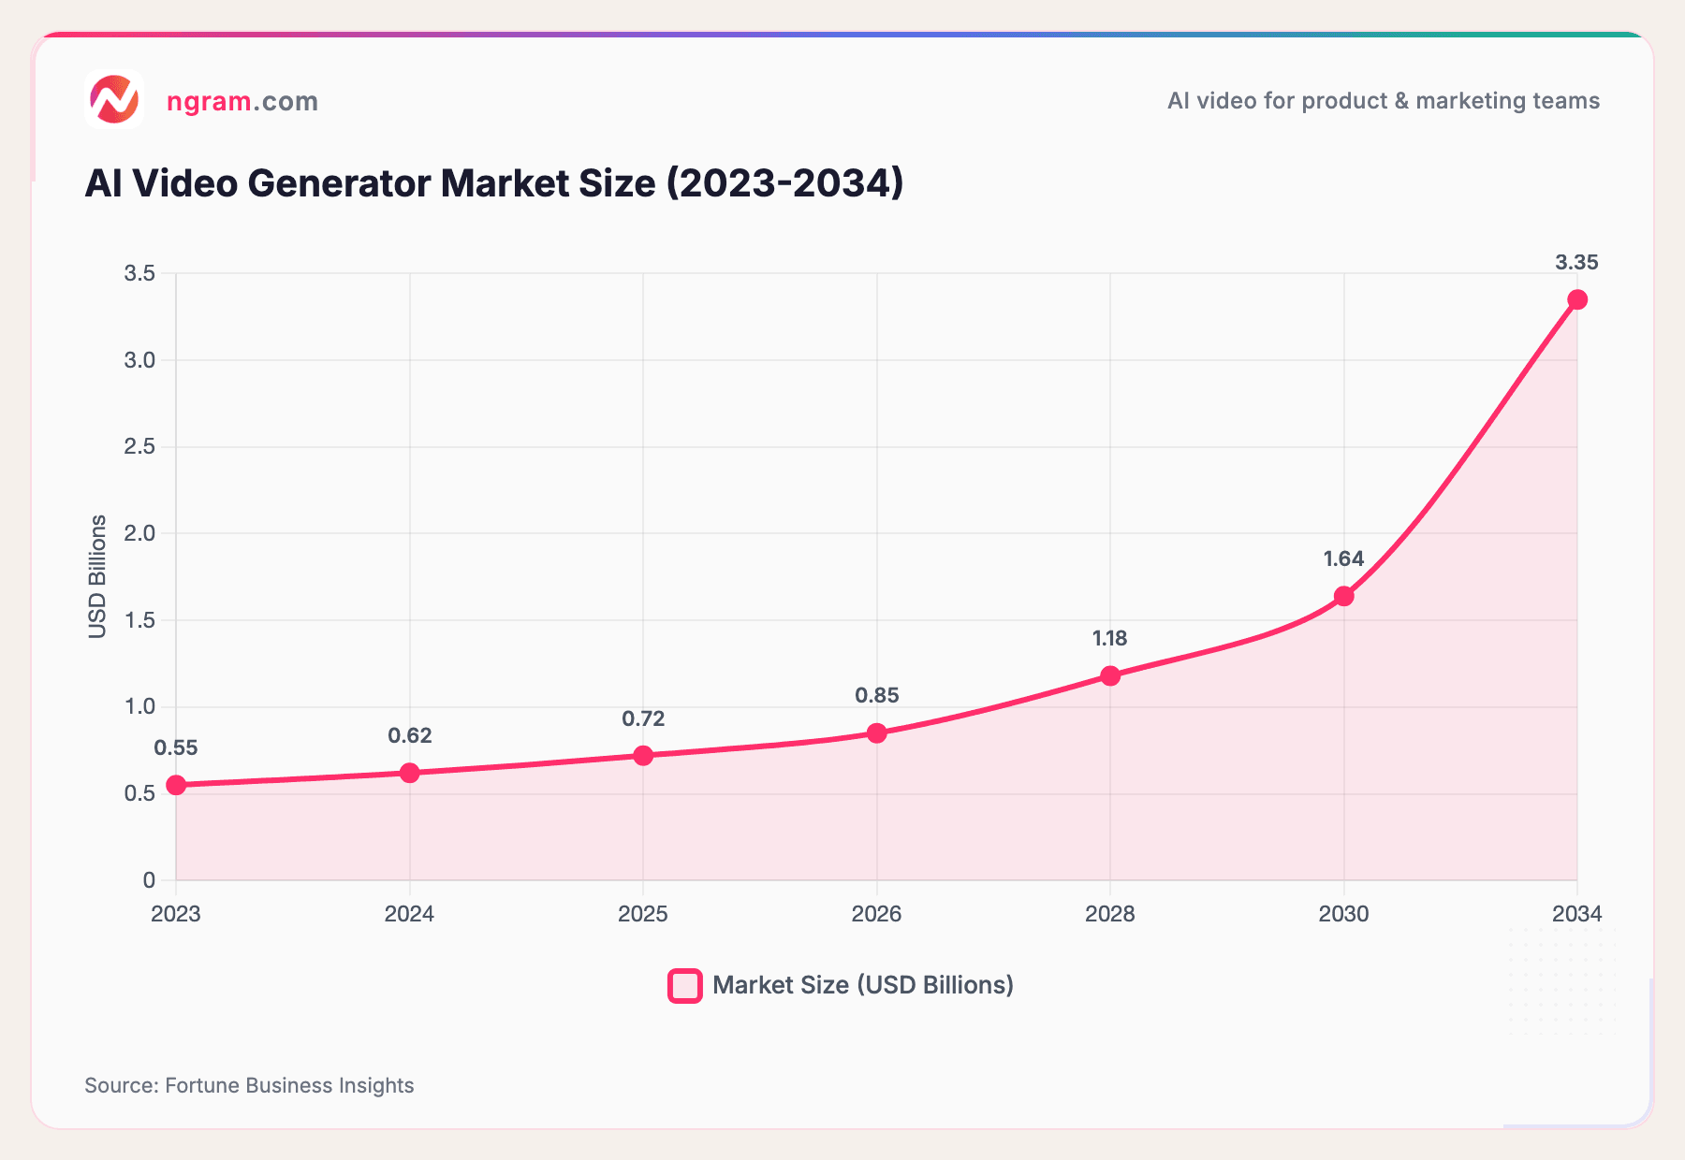Click the USD Billions axis title
The image size is (1685, 1160).
96,574
